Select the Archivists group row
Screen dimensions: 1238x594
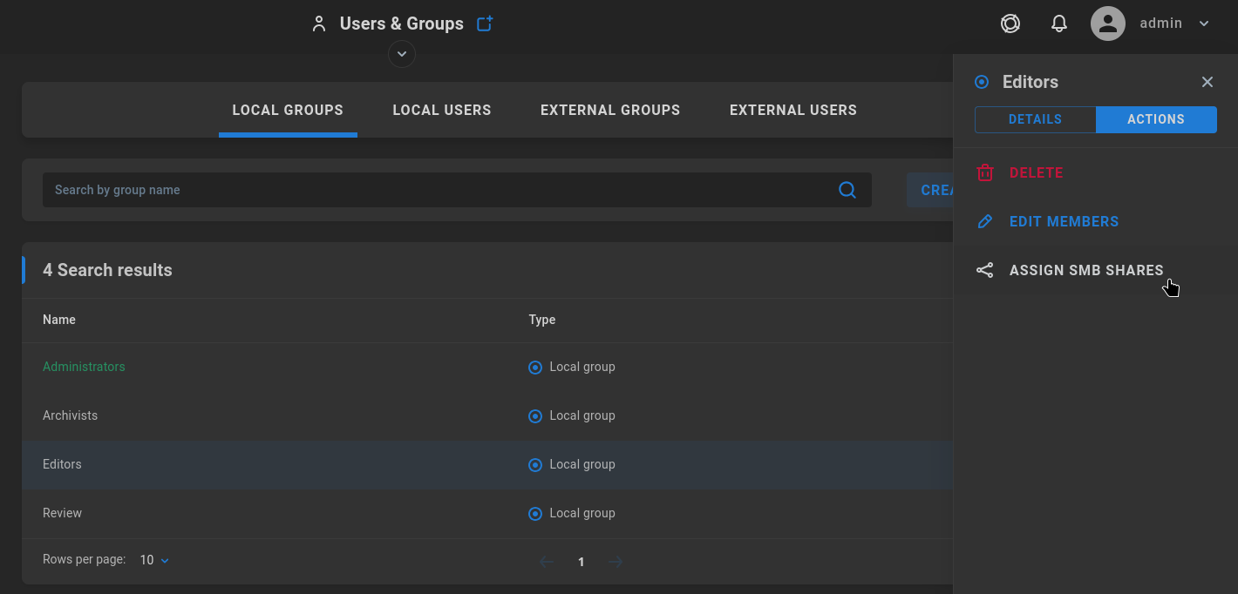coord(487,415)
